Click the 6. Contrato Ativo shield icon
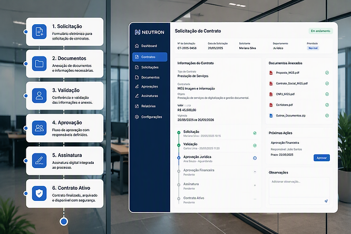This screenshot has width=351, height=234. pyautogui.click(x=39, y=193)
